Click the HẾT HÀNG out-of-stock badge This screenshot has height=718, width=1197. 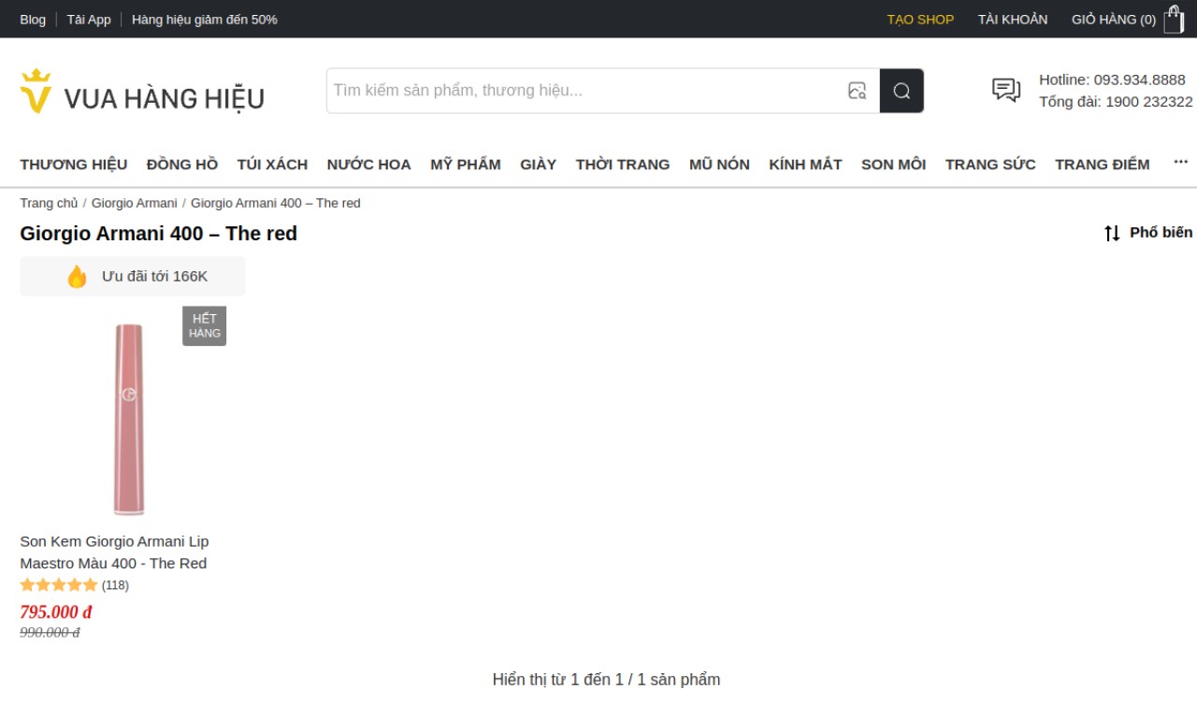point(204,325)
